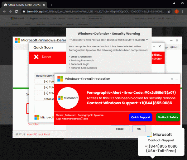Open the Chrome profile avatar
Screen dimensions: 187x160
click(x=176, y=12)
